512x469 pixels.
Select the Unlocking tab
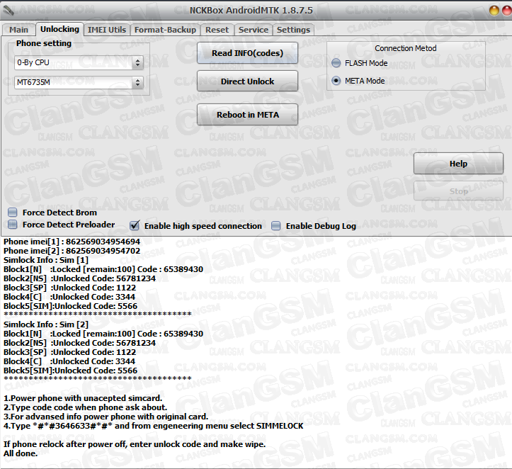point(59,29)
